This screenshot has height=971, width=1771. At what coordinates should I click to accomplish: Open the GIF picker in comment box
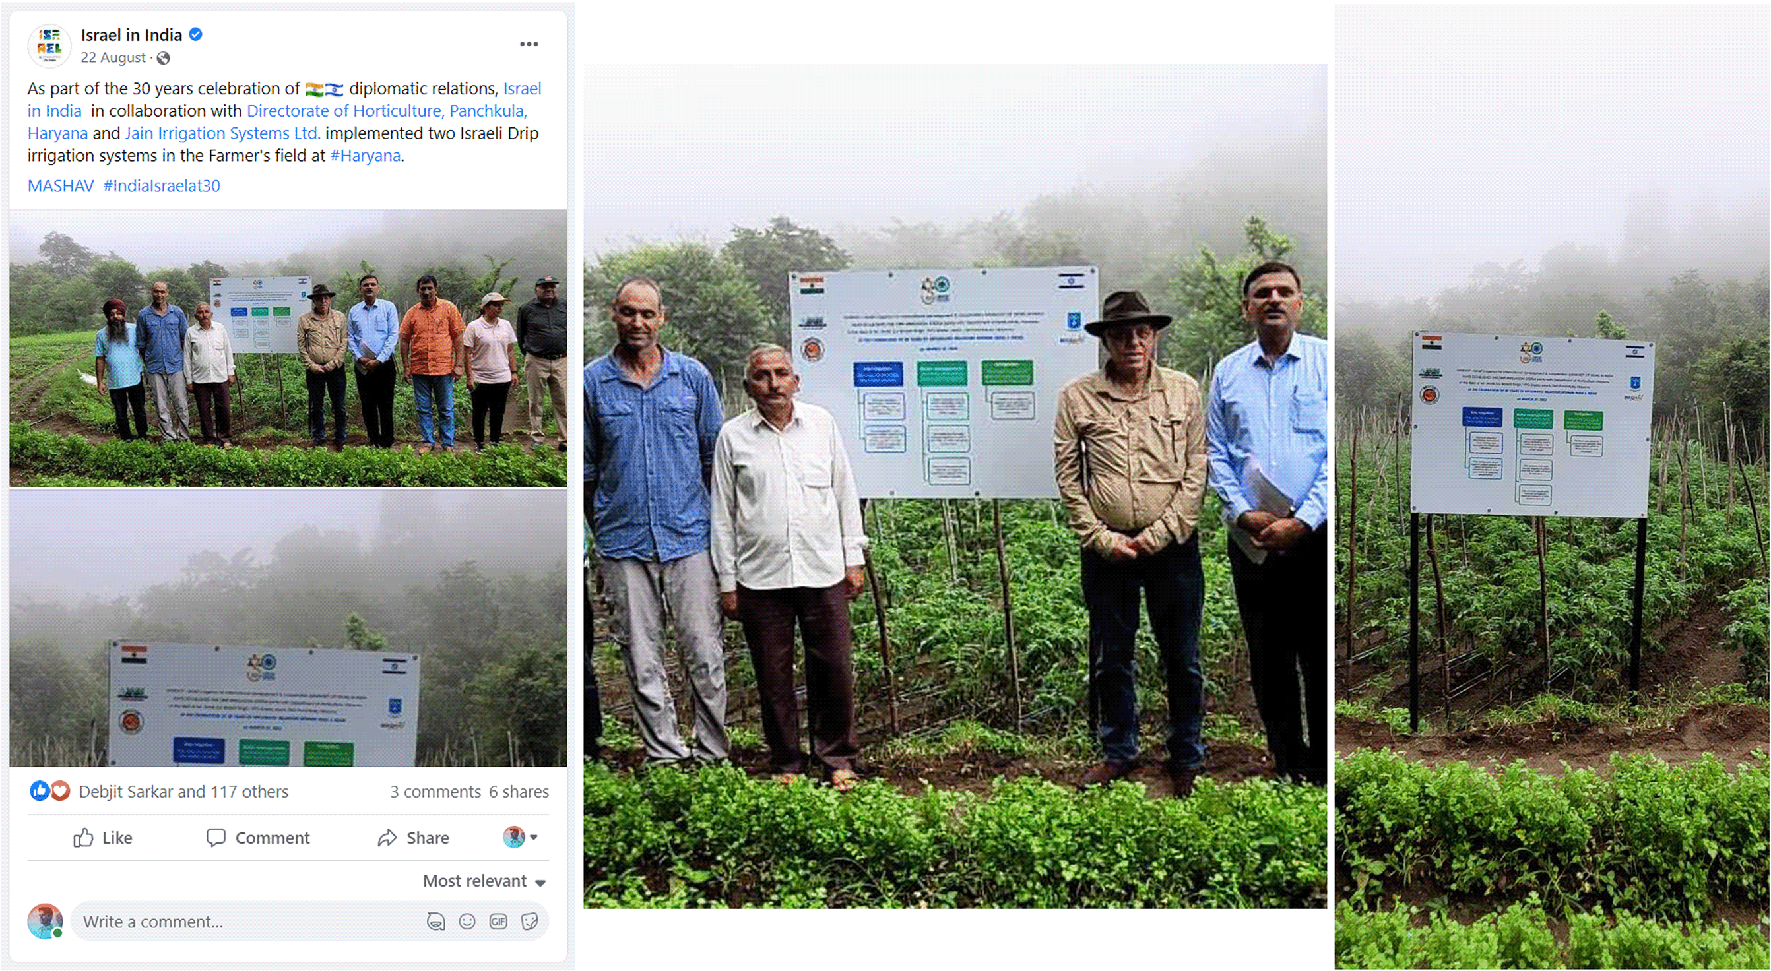tap(498, 922)
